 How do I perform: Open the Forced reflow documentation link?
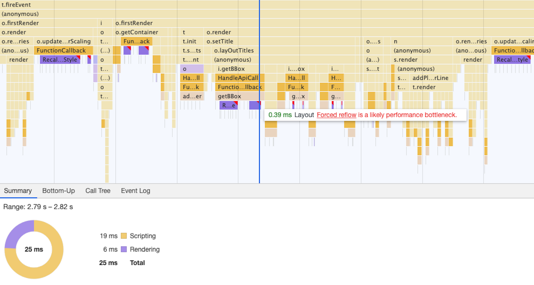click(336, 115)
